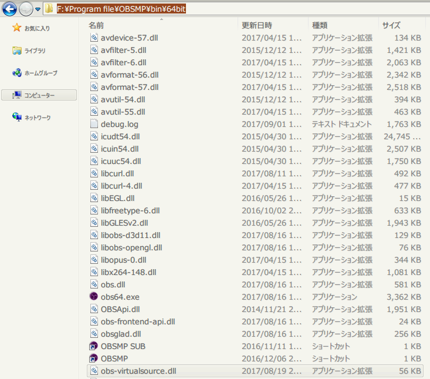This screenshot has height=379, width=430.
Task: Sort by the 更新日時 column header
Action: coord(257,25)
